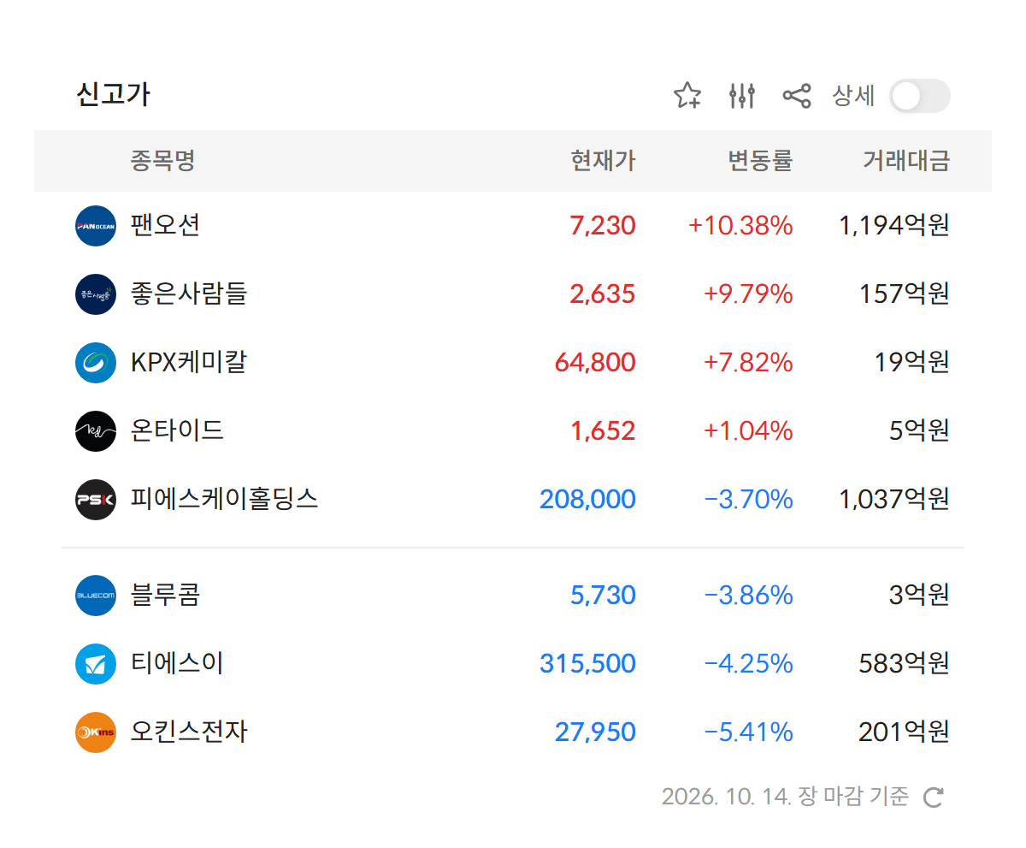This screenshot has height=848, width=1026.
Task: Open the 좋은사람들 stock name
Action: (x=189, y=294)
